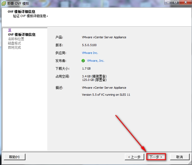192x165 pixels.
Task: Click the window resize grip in corner
Action: 190,163
